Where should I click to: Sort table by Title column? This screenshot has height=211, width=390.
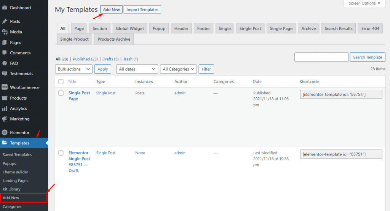tap(72, 82)
